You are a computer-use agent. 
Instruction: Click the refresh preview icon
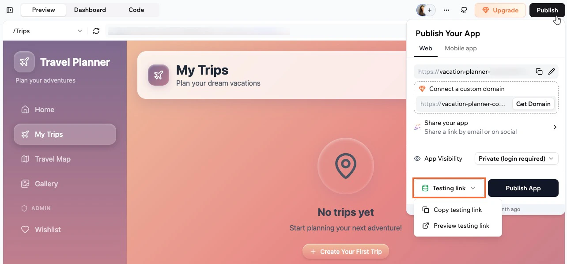point(96,31)
